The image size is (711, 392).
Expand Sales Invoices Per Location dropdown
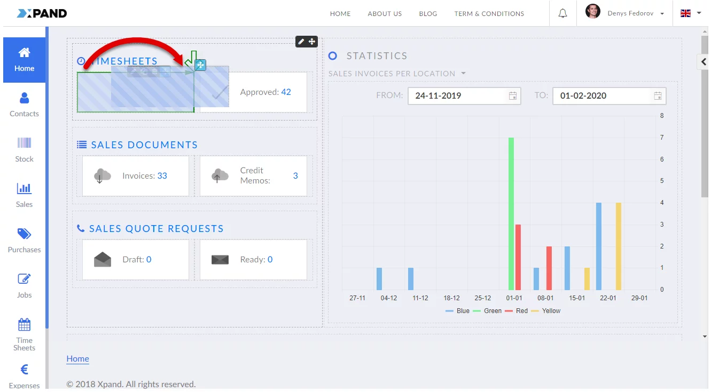(397, 74)
